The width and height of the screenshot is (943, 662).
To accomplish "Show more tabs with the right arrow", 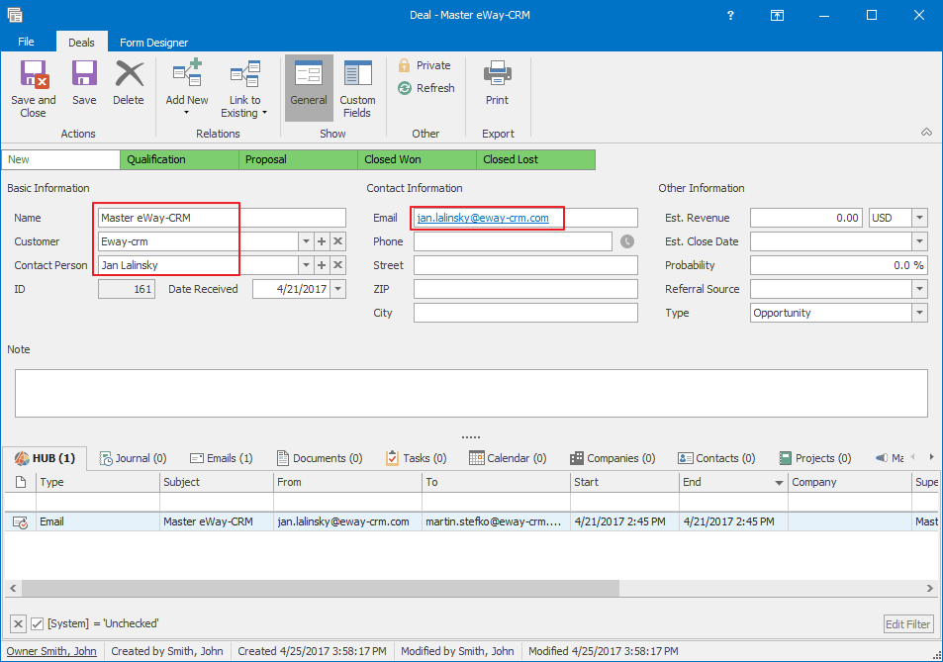I will pos(931,457).
